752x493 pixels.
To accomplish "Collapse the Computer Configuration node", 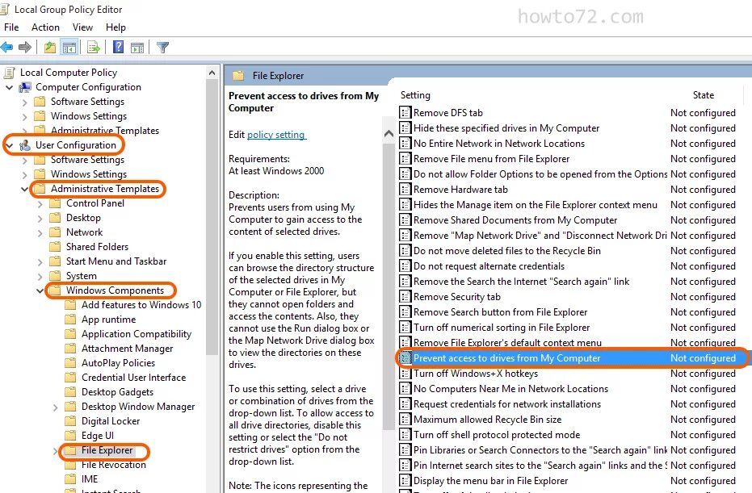I will pos(9,87).
